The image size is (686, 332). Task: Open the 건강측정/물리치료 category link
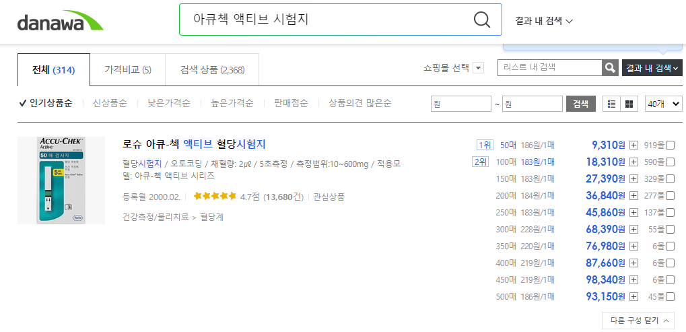point(156,217)
